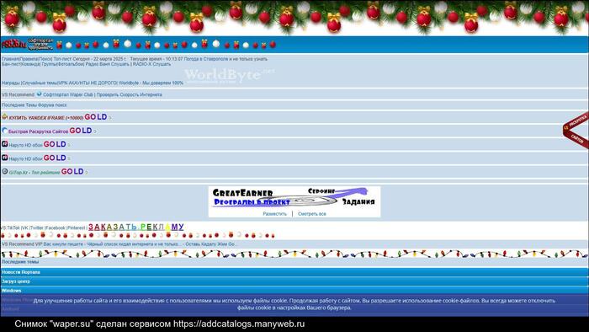Click the crown icon beside Yandex iFrame listing

coord(4,116)
